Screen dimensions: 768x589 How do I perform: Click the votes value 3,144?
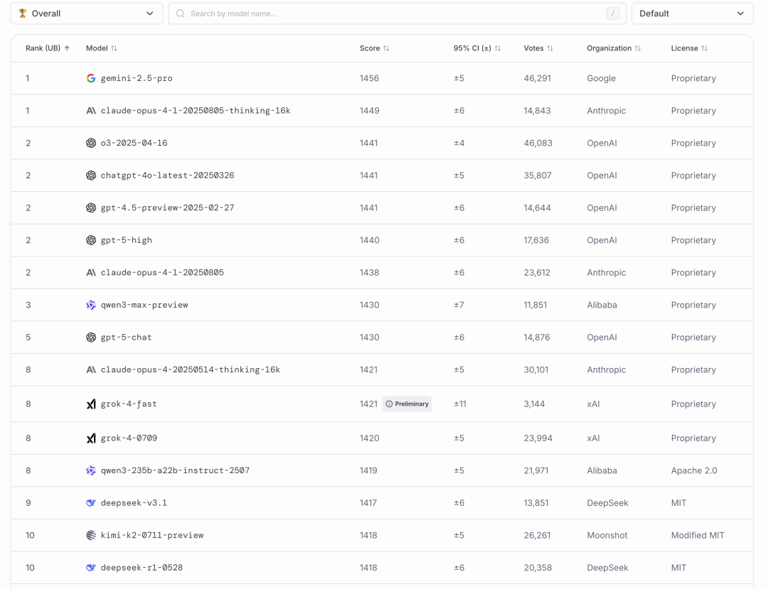(534, 404)
